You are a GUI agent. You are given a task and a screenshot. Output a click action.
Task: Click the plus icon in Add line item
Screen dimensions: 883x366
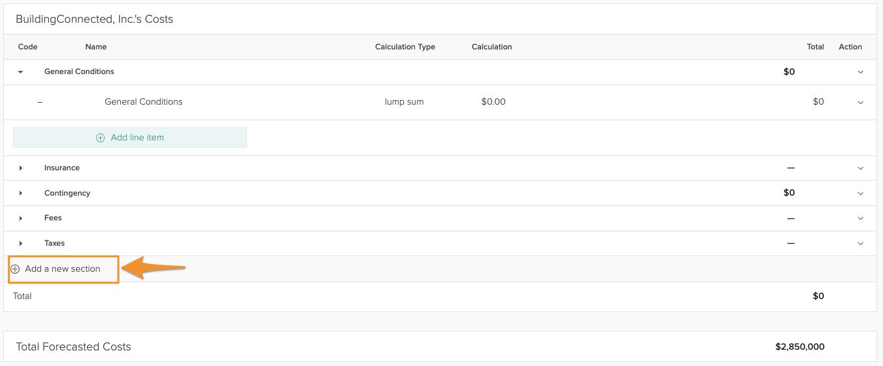[x=100, y=138]
